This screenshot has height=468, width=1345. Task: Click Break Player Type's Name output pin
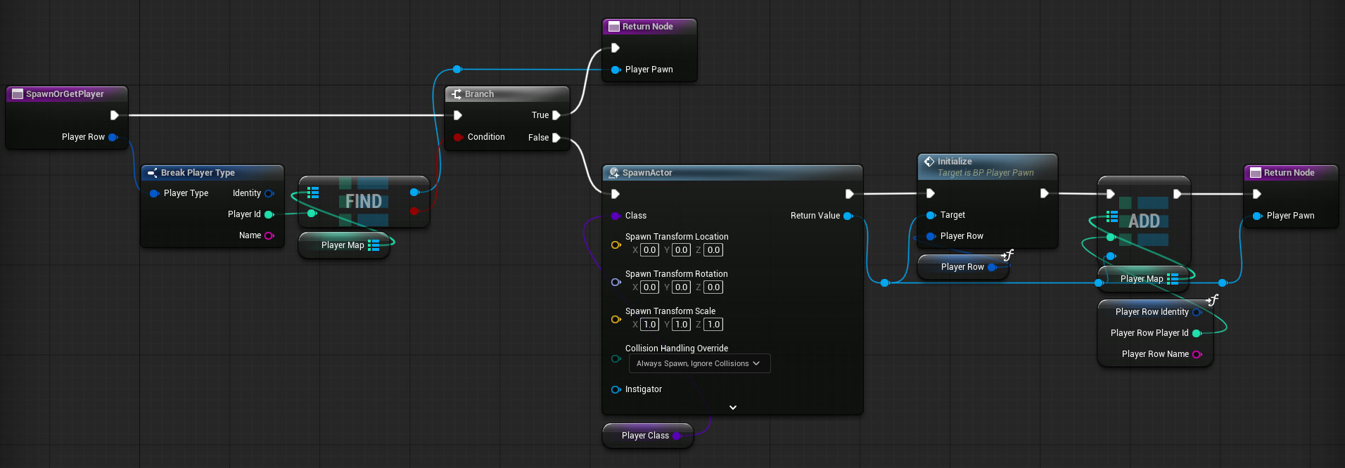(269, 235)
